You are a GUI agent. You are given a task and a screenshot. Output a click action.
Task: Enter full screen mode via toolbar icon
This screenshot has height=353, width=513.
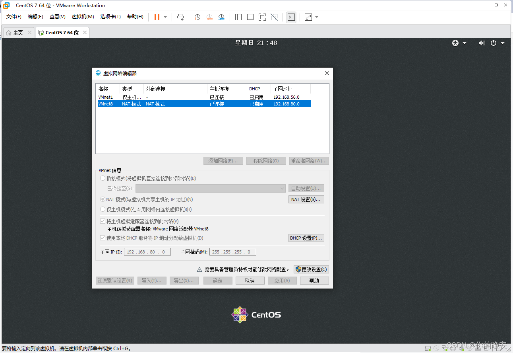point(262,17)
